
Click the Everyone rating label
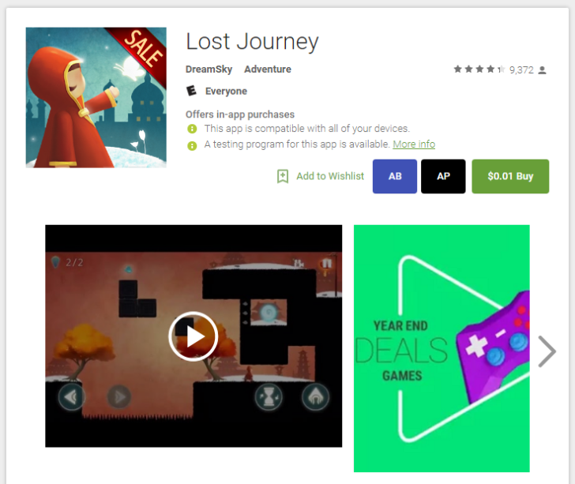click(x=226, y=92)
